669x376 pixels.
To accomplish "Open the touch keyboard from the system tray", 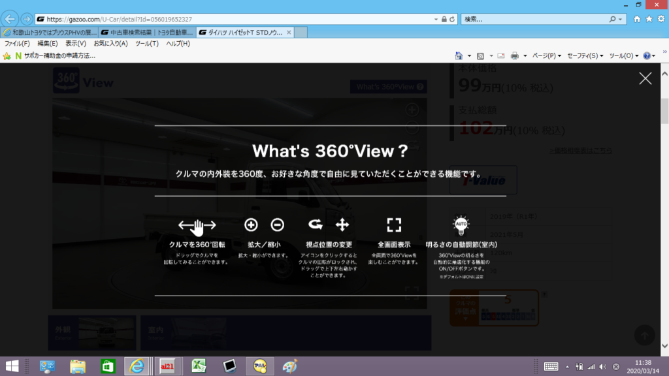I will coord(551,367).
